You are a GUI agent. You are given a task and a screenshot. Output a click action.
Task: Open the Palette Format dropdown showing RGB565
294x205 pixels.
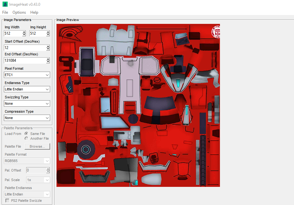click(27, 161)
